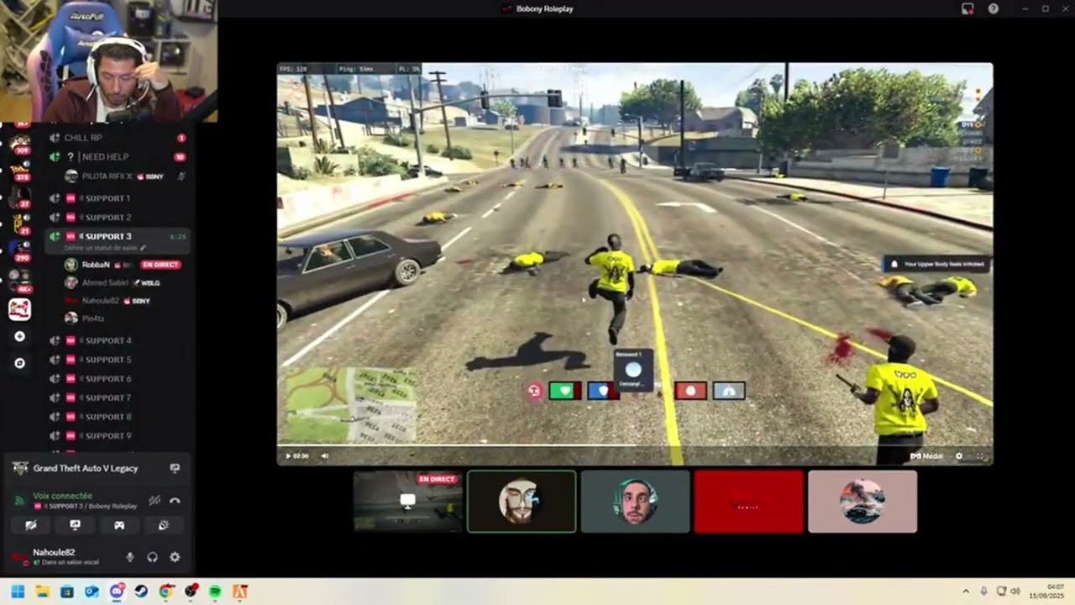This screenshot has width=1075, height=605.
Task: Stream Grand Theft Auto V Legacy
Action: click(175, 468)
